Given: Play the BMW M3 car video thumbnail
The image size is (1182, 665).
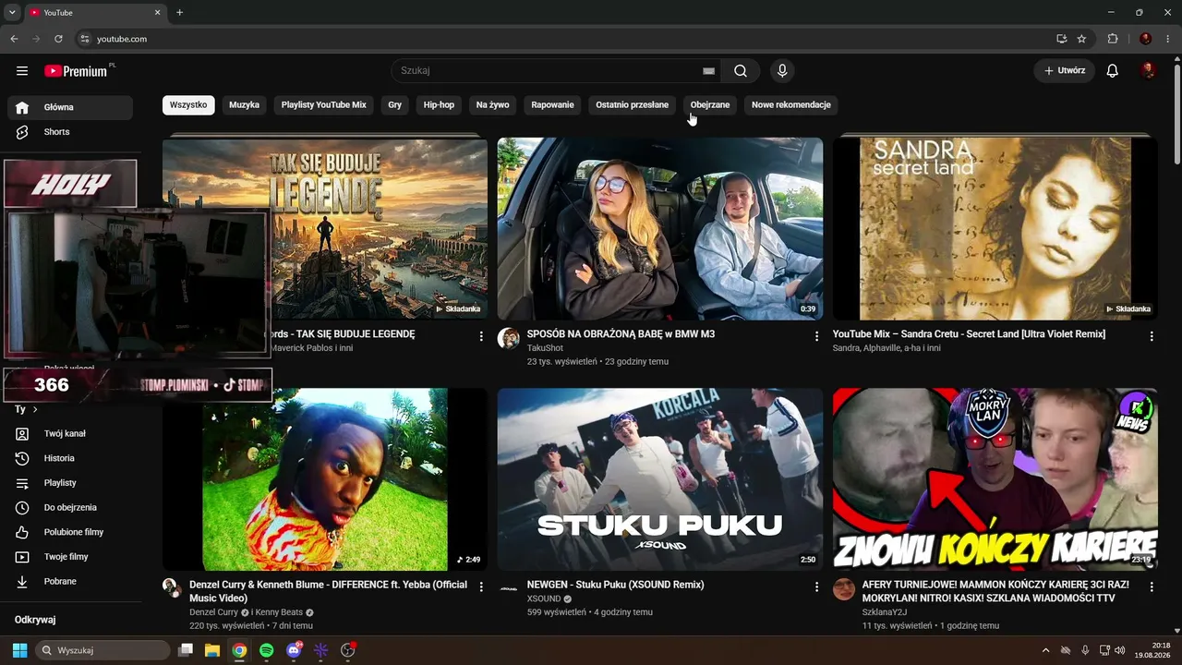Looking at the screenshot, I should point(660,229).
